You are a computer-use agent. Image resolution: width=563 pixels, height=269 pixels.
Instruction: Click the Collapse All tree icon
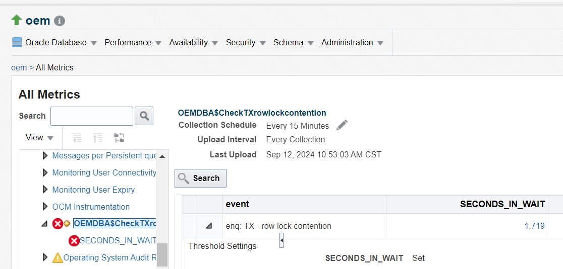point(98,138)
